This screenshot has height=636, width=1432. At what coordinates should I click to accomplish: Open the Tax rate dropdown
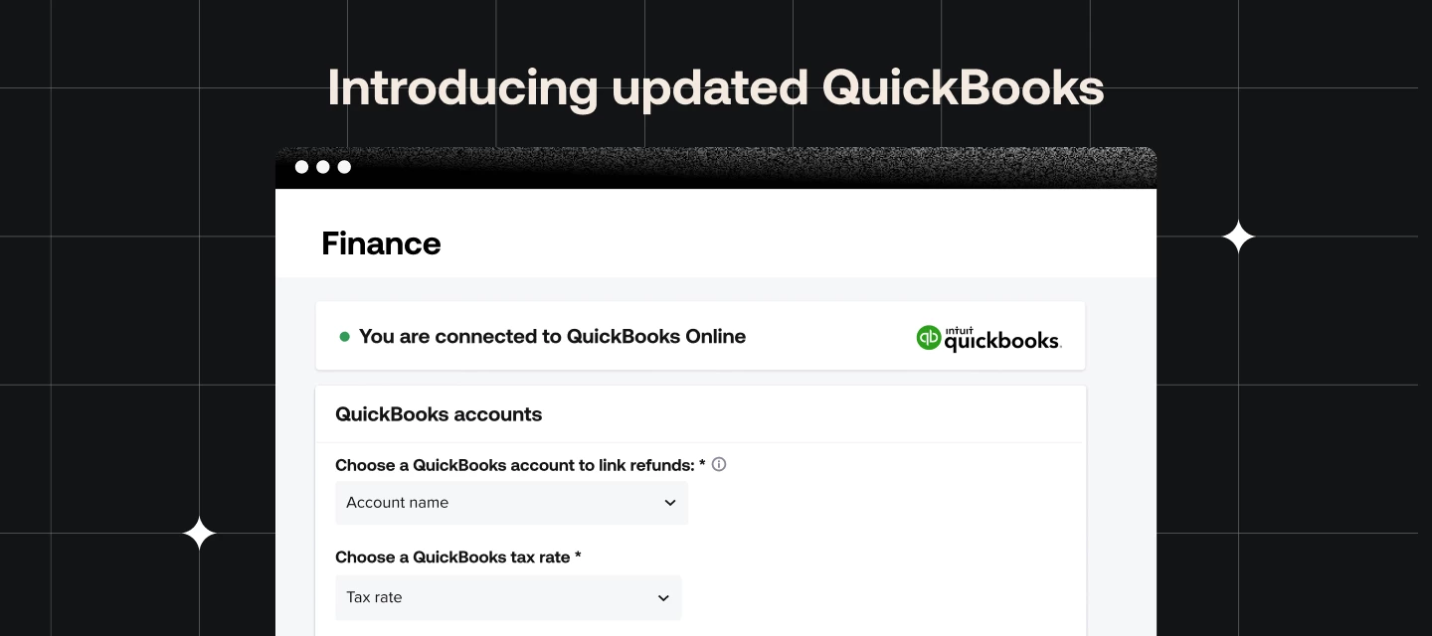[x=508, y=597]
